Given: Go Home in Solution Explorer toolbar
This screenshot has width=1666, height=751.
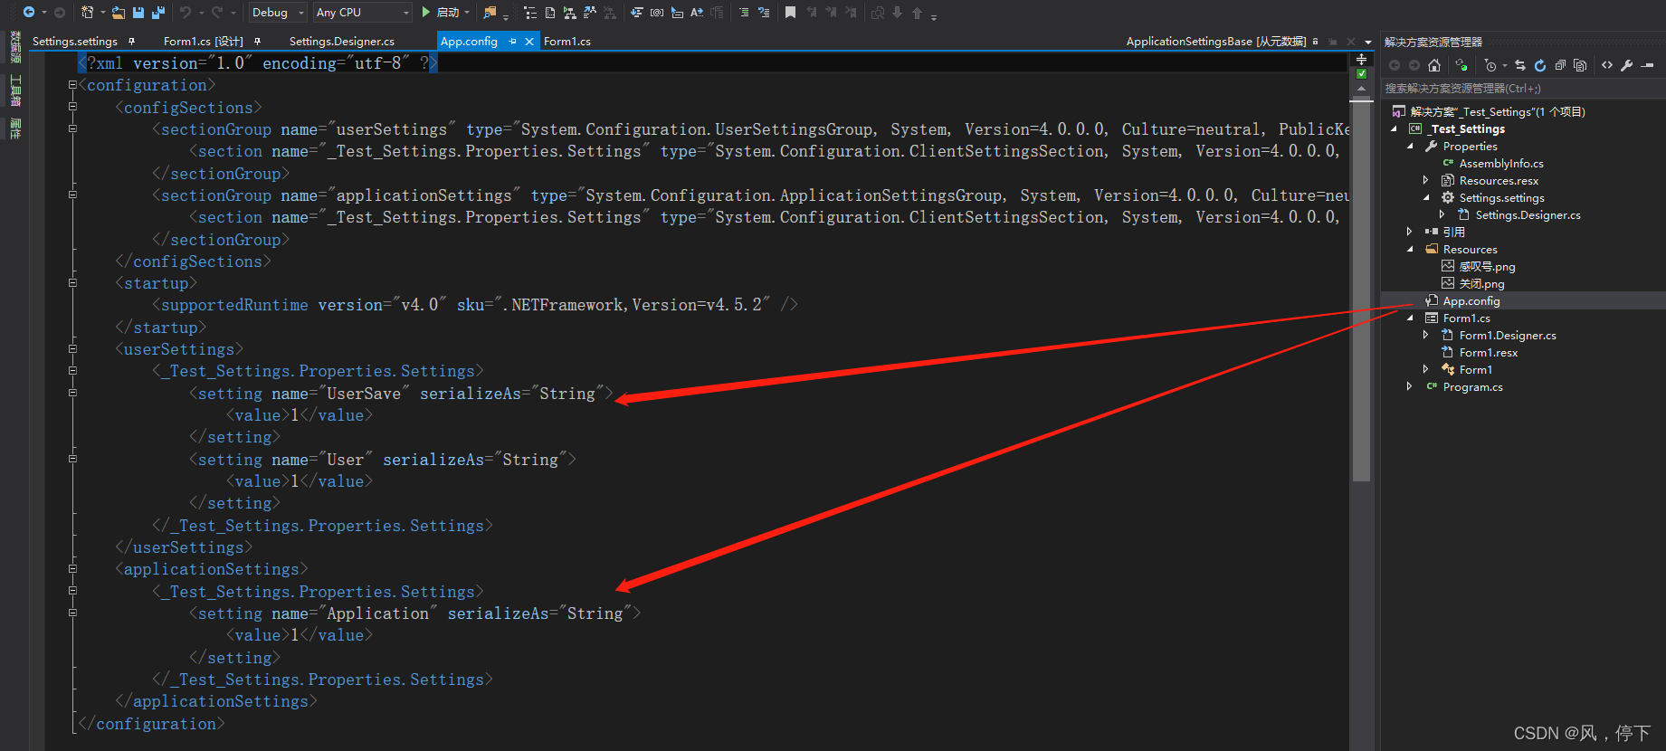Looking at the screenshot, I should 1434,65.
